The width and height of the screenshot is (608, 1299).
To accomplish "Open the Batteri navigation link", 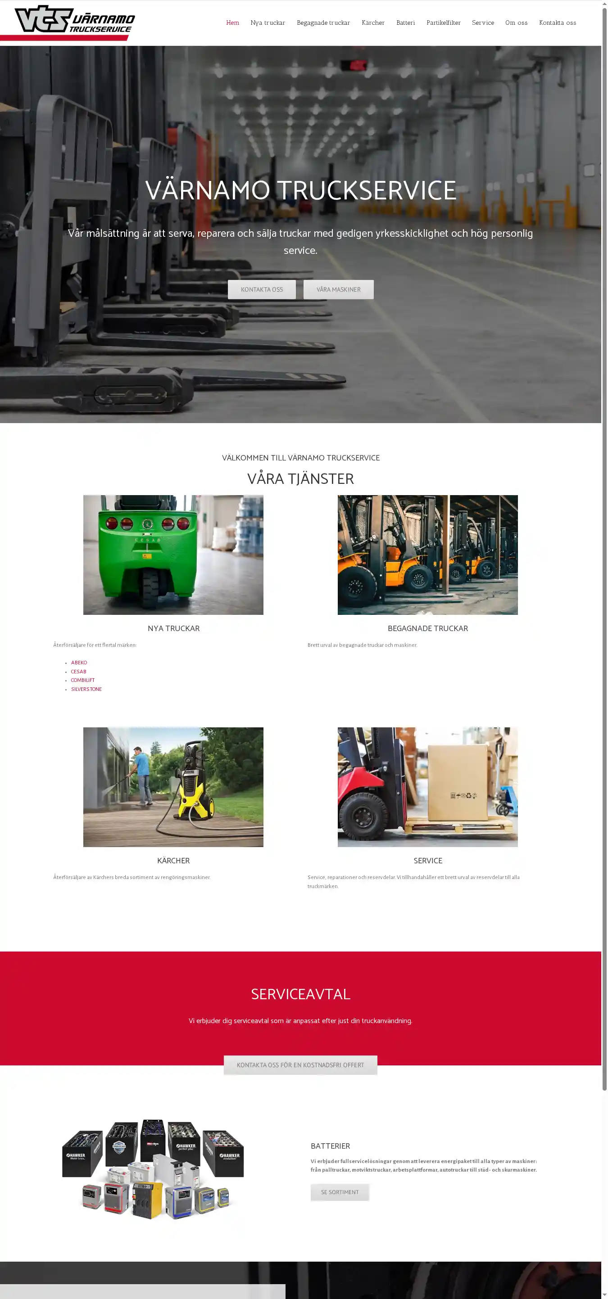I will [405, 23].
